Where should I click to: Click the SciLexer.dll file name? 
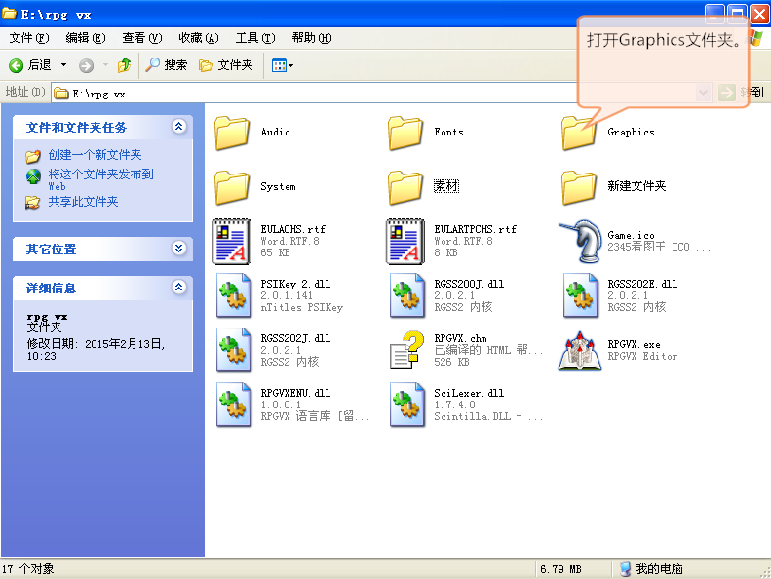(x=469, y=393)
